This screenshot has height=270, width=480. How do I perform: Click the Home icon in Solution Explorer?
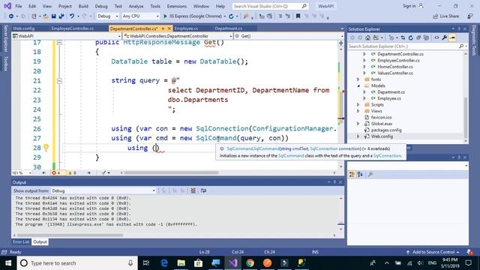coord(367,37)
